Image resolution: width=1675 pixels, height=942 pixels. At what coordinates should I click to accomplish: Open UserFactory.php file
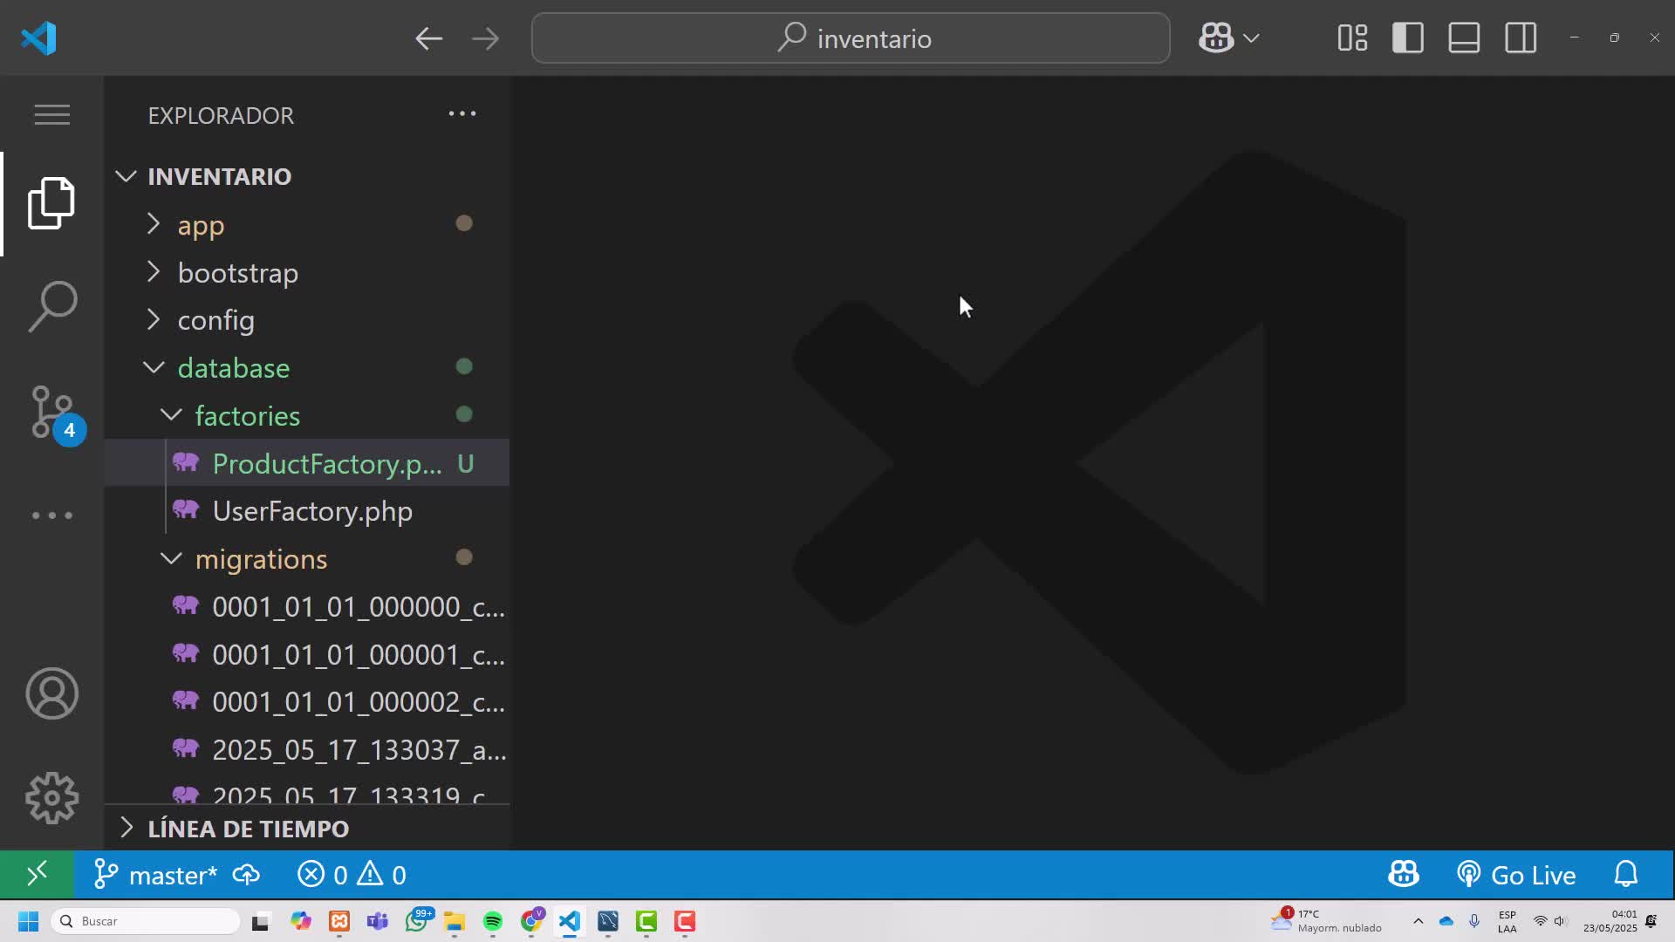pyautogui.click(x=307, y=511)
